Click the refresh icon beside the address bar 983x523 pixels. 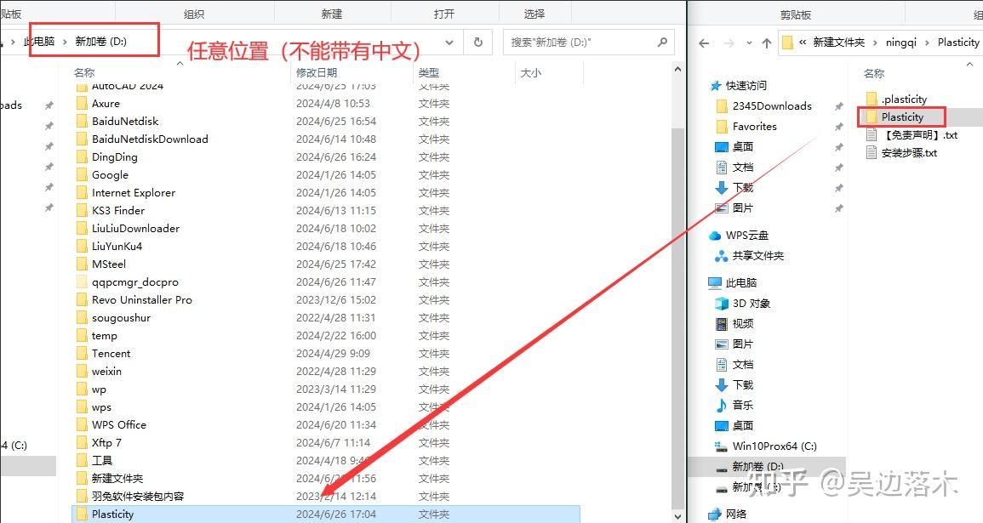point(477,42)
